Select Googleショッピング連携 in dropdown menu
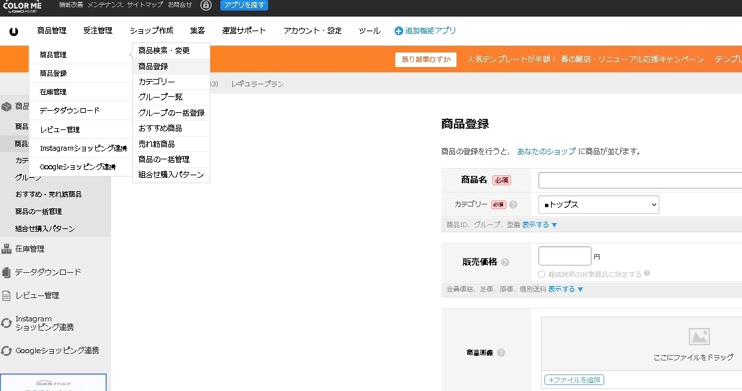Image resolution: width=742 pixels, height=391 pixels. pos(81,167)
